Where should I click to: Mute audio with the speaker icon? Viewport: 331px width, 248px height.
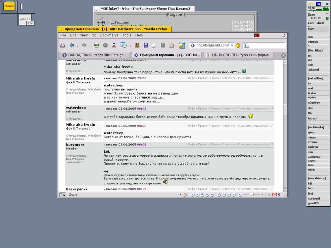coord(240,195)
